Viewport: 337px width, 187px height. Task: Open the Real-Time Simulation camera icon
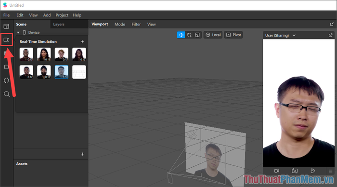(6, 40)
